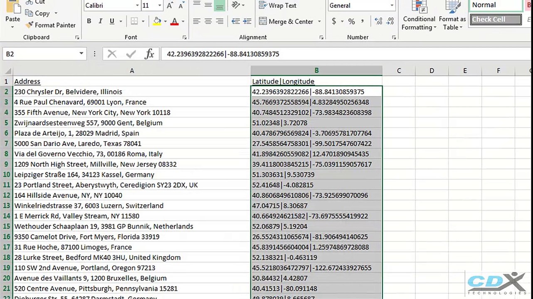Activate the Format Painter

51,25
